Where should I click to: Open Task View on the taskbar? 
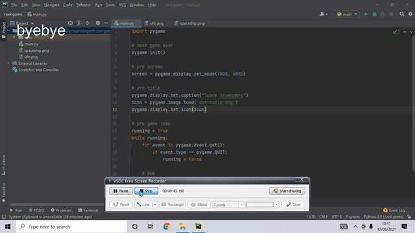point(150,227)
